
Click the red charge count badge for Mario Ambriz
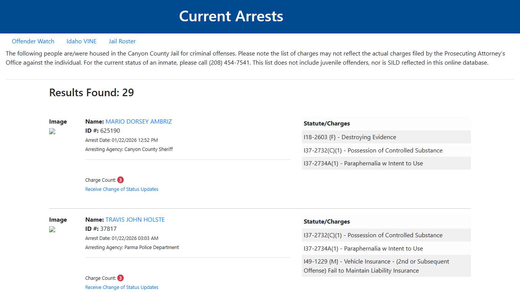click(120, 179)
